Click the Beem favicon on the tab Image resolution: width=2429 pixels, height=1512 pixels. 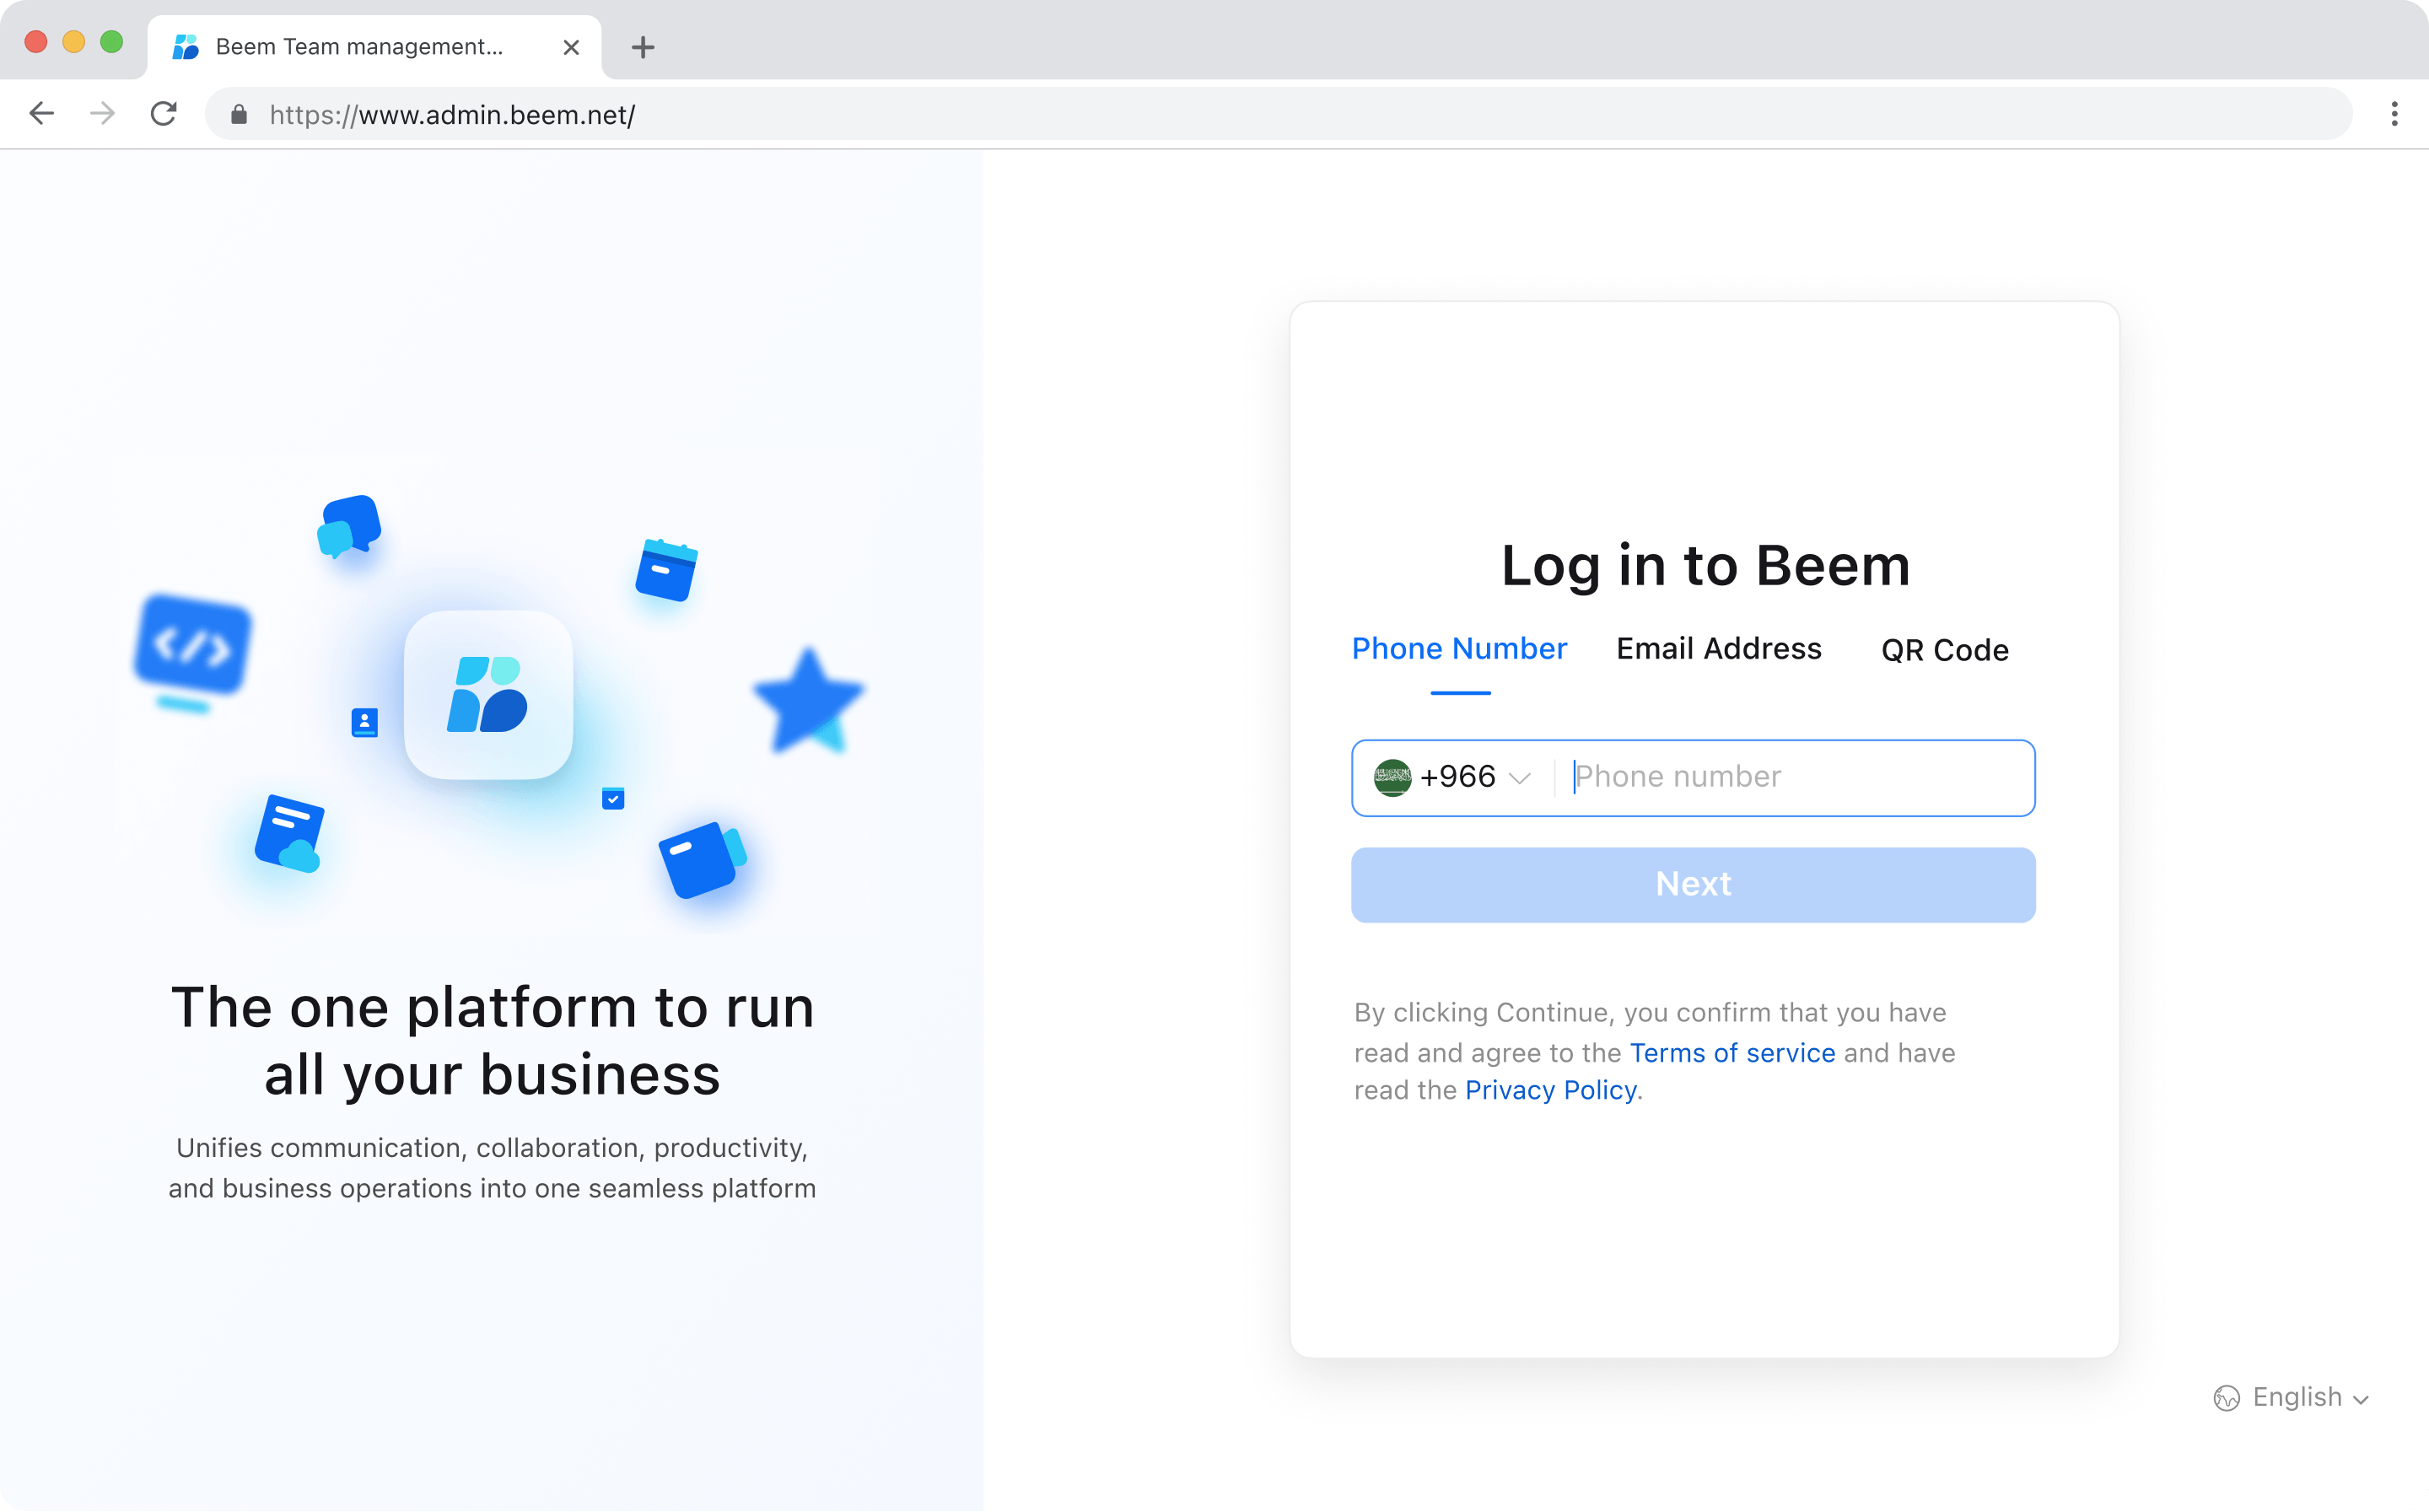186,47
